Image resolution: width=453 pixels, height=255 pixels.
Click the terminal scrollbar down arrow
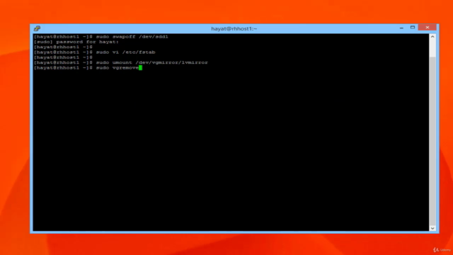point(432,228)
